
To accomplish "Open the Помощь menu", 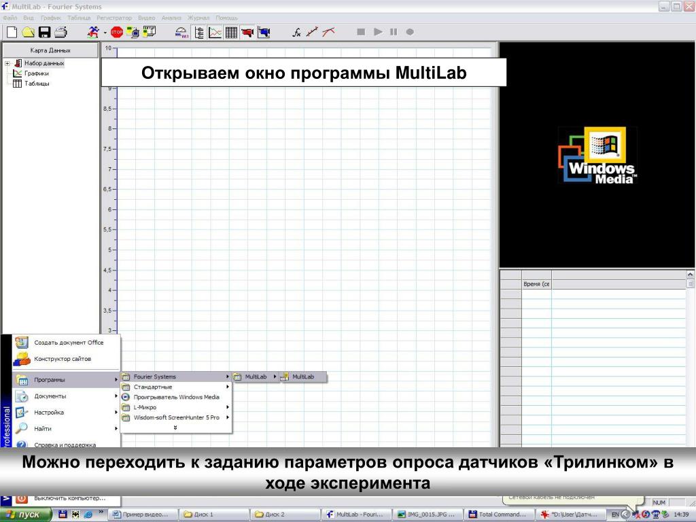I will [x=226, y=18].
